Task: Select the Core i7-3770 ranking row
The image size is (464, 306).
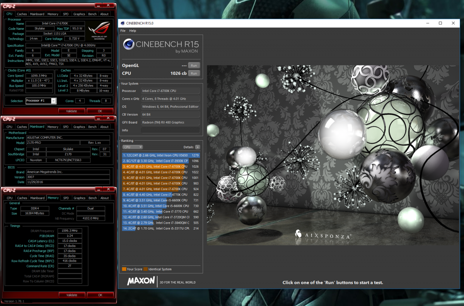Action: pos(161,211)
